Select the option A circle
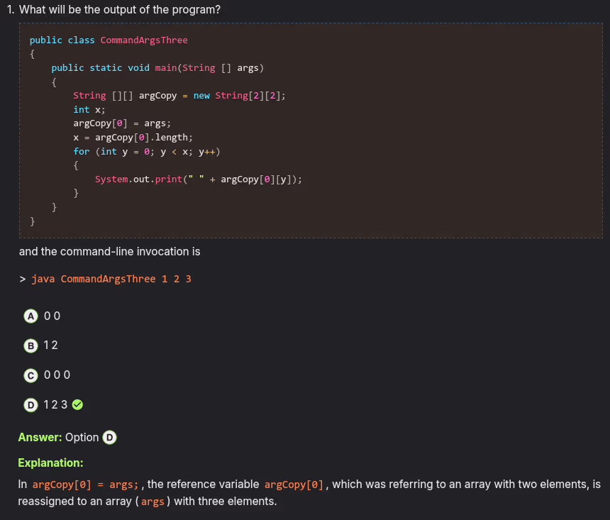This screenshot has width=610, height=520. click(30, 316)
